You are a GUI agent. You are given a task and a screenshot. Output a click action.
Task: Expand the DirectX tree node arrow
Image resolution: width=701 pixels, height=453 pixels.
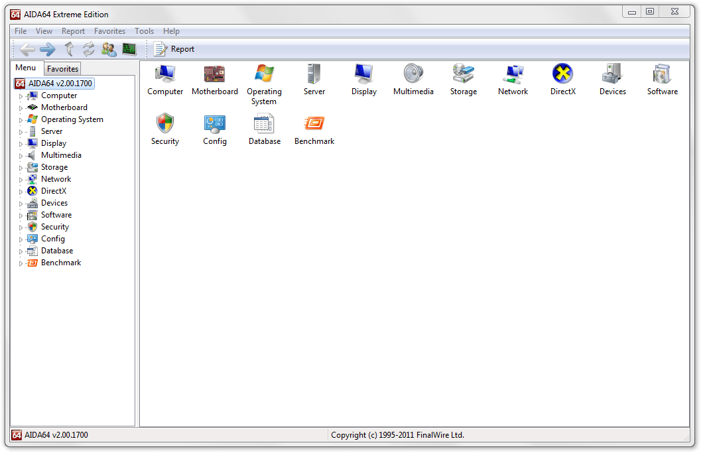coord(21,192)
